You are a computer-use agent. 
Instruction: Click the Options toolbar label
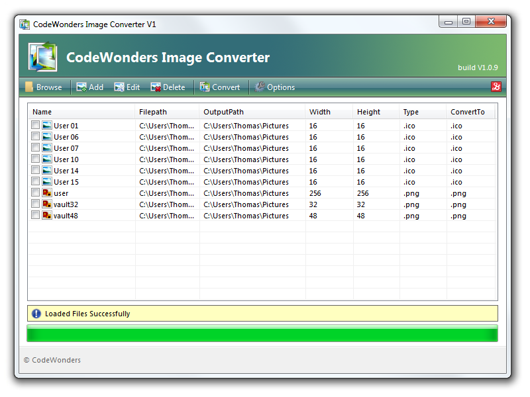pos(281,87)
